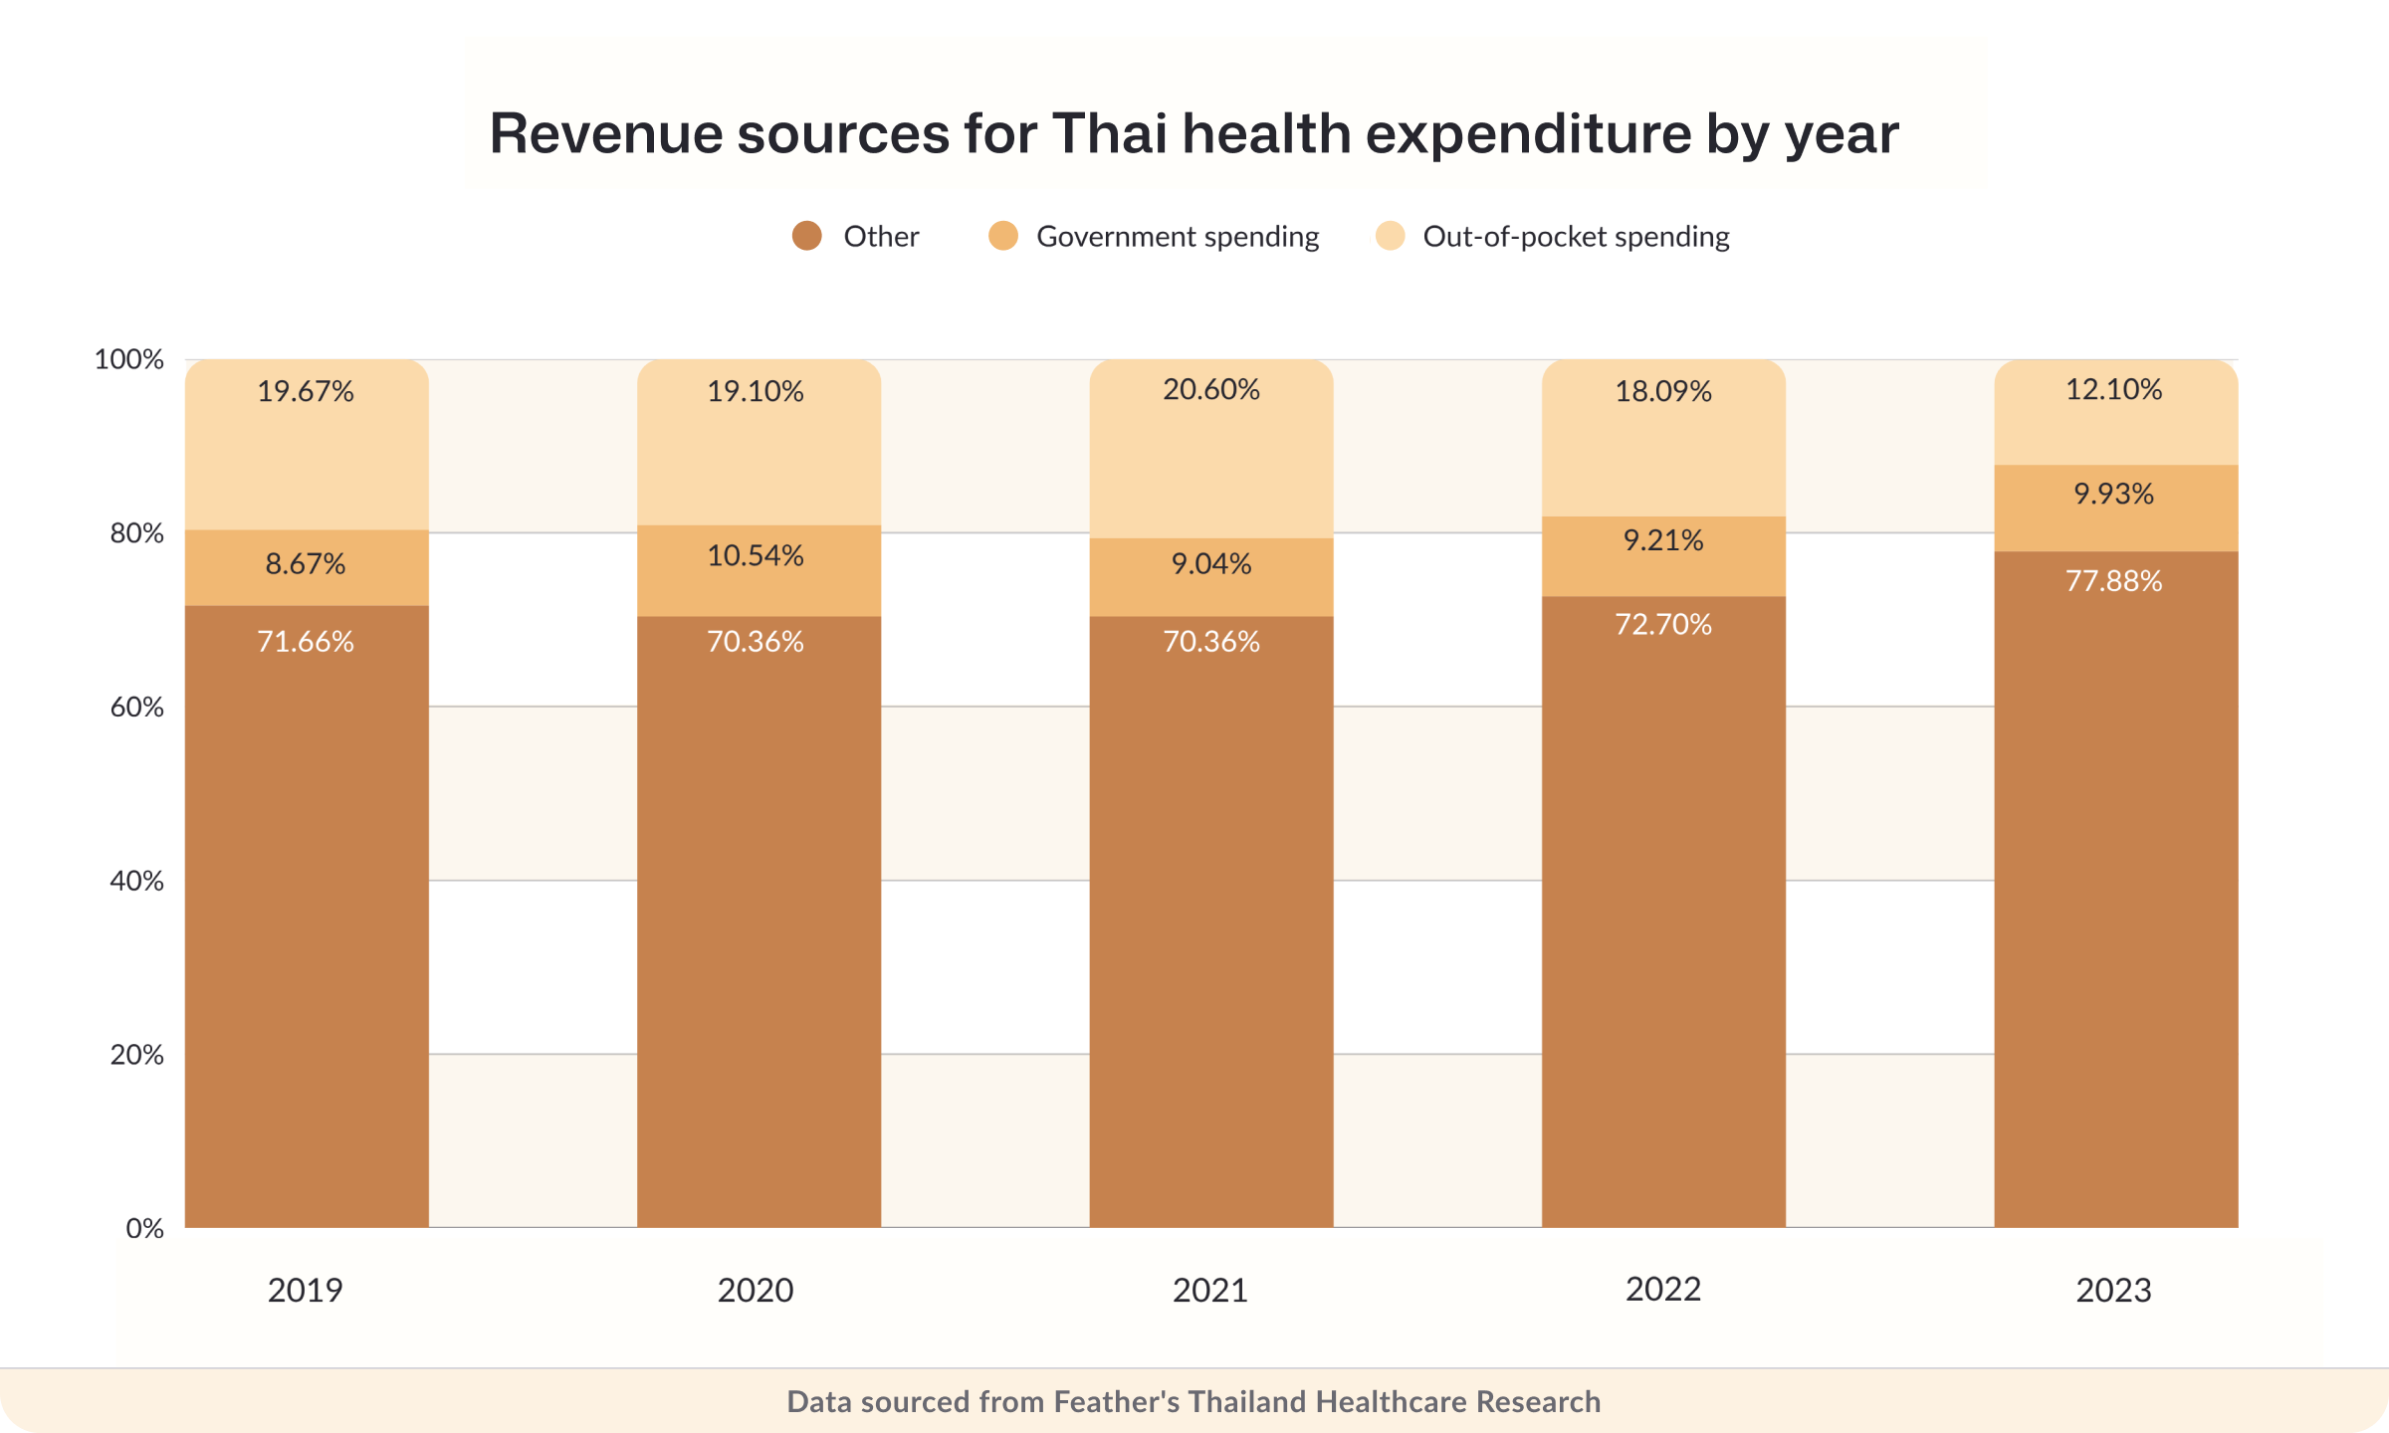Click the 100% y-axis label
Screen dimensions: 2389x1433
(129, 359)
